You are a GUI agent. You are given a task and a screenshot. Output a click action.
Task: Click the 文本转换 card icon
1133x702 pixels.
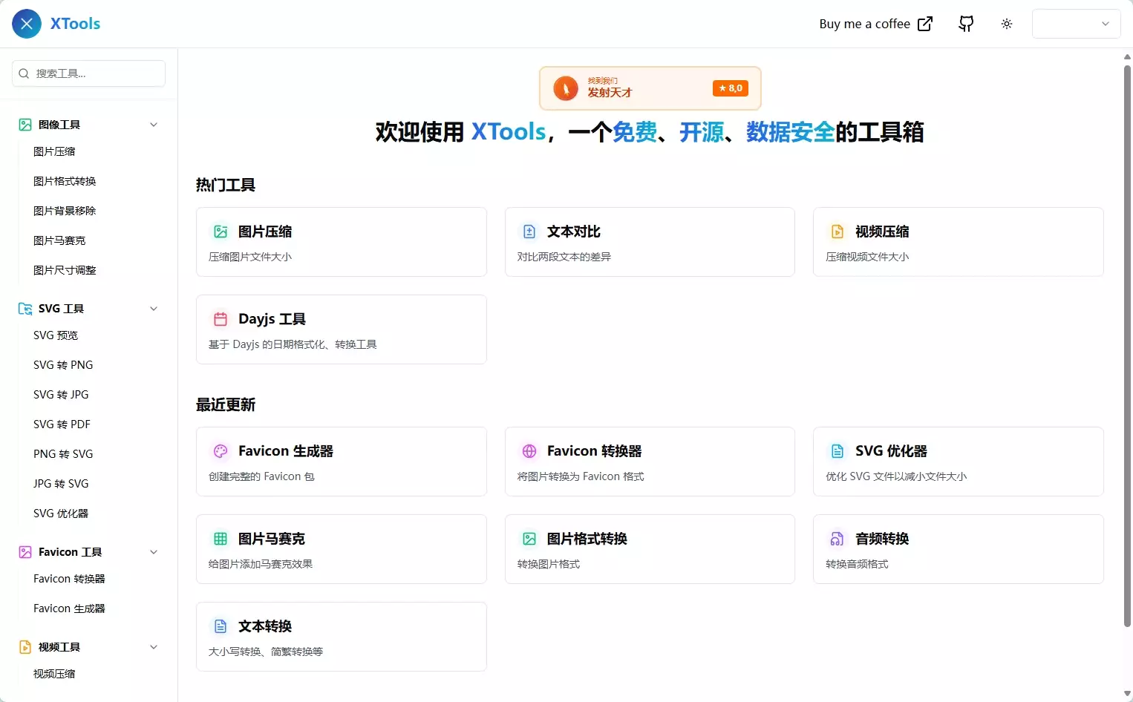coord(221,626)
